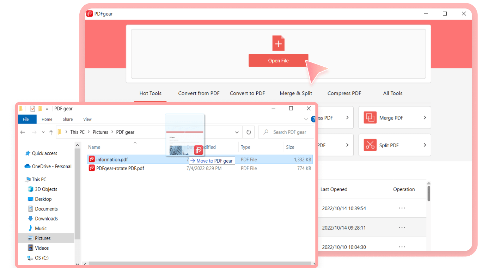Click the Search PDF gear field

pyautogui.click(x=289, y=132)
